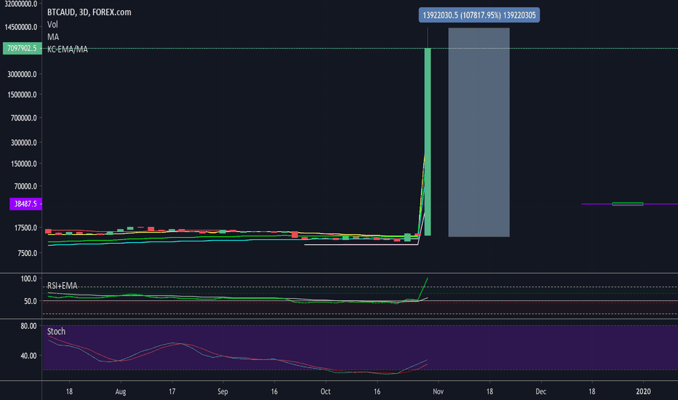Click the 300000.0 price axis label
This screenshot has height=400, width=678.
(x=24, y=143)
